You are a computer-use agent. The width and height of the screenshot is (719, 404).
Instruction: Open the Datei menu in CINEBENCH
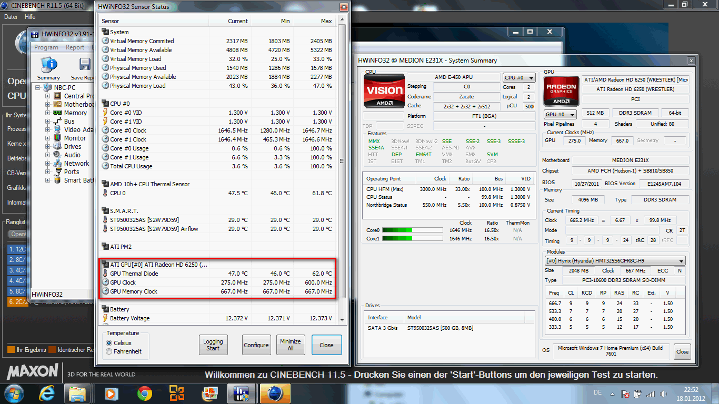(x=11, y=17)
